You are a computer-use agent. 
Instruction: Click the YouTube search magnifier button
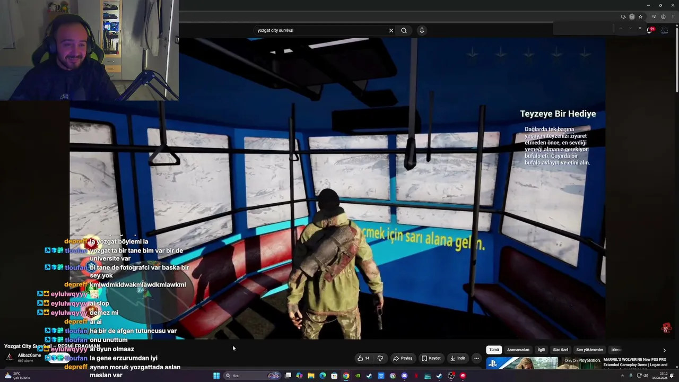404,30
